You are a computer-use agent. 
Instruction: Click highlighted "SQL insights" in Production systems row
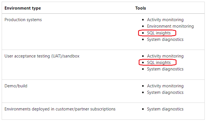(159, 33)
